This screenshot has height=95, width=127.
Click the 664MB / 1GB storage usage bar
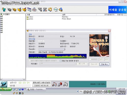click(x=98, y=84)
